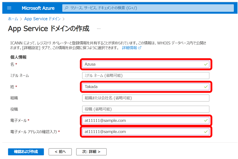Open the page ellipsis more options

tap(99, 29)
